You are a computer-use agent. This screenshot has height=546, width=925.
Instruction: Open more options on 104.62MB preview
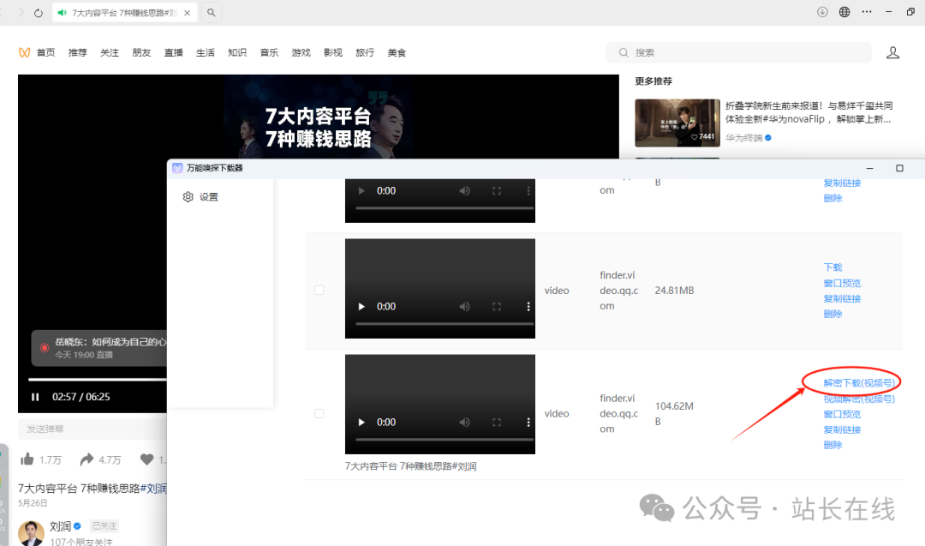coord(528,422)
